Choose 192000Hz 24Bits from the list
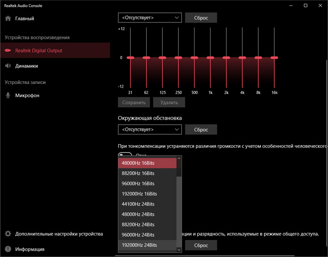328x257 pixels. (x=148, y=245)
